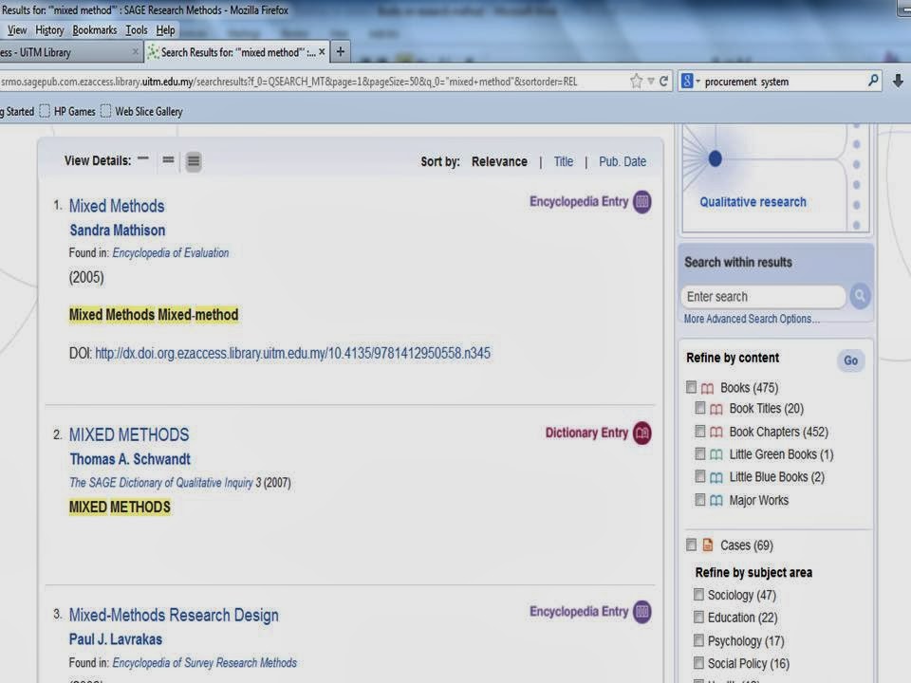Click the Dictionary Entry icon for MIXED METHODS
911x683 pixels.
coord(642,434)
